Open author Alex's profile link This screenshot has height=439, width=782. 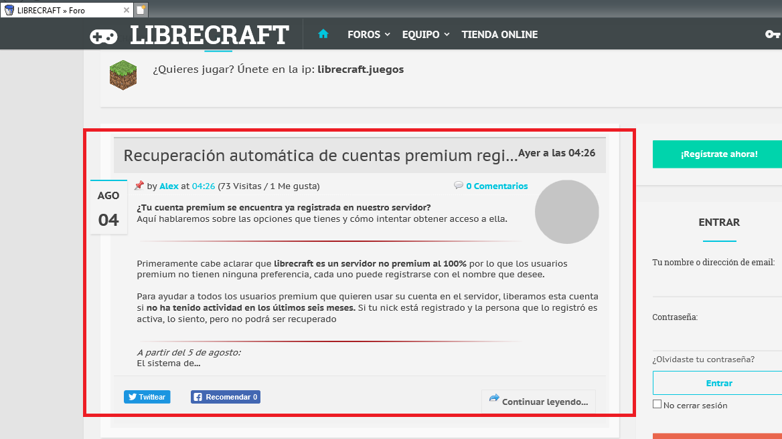169,186
